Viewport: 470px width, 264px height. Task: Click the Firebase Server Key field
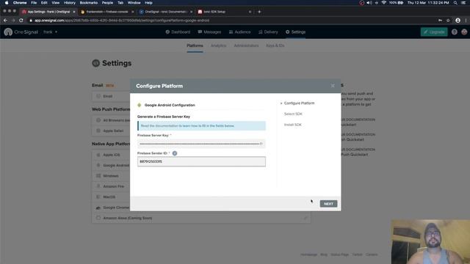point(201,144)
